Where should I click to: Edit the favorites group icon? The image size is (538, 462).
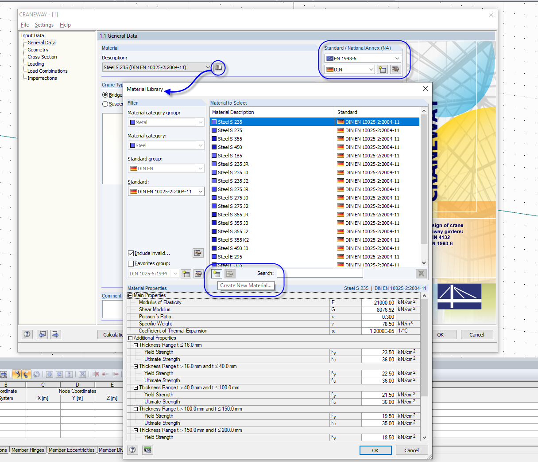pyautogui.click(x=198, y=274)
